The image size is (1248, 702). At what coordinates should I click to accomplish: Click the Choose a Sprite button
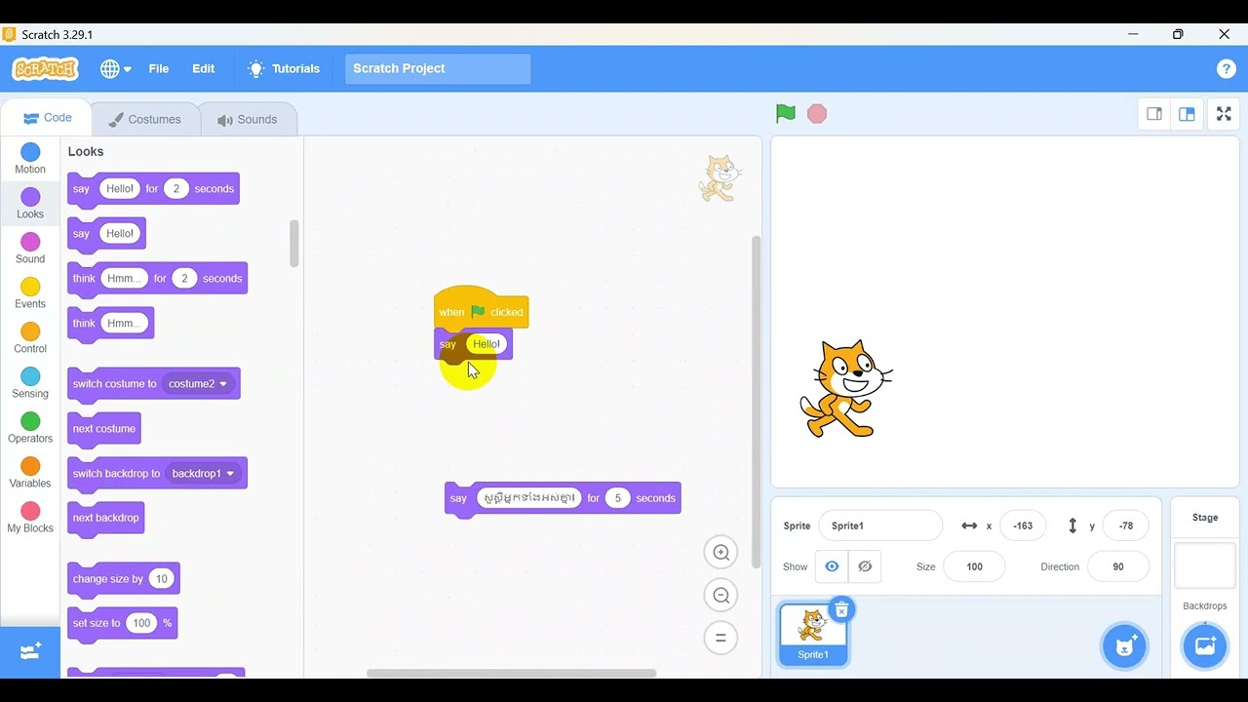1124,645
